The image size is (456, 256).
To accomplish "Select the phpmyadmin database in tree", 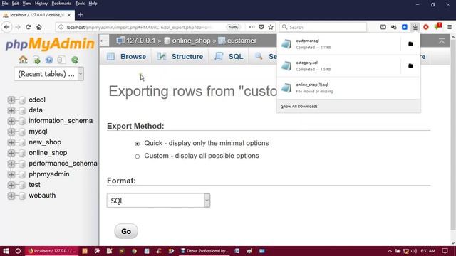I will pyautogui.click(x=49, y=174).
